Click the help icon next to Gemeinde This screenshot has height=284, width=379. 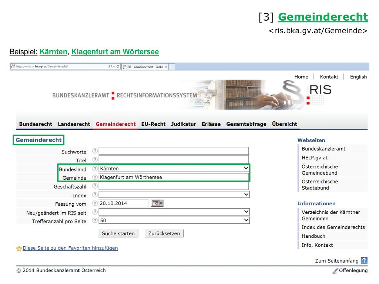pyautogui.click(x=95, y=177)
